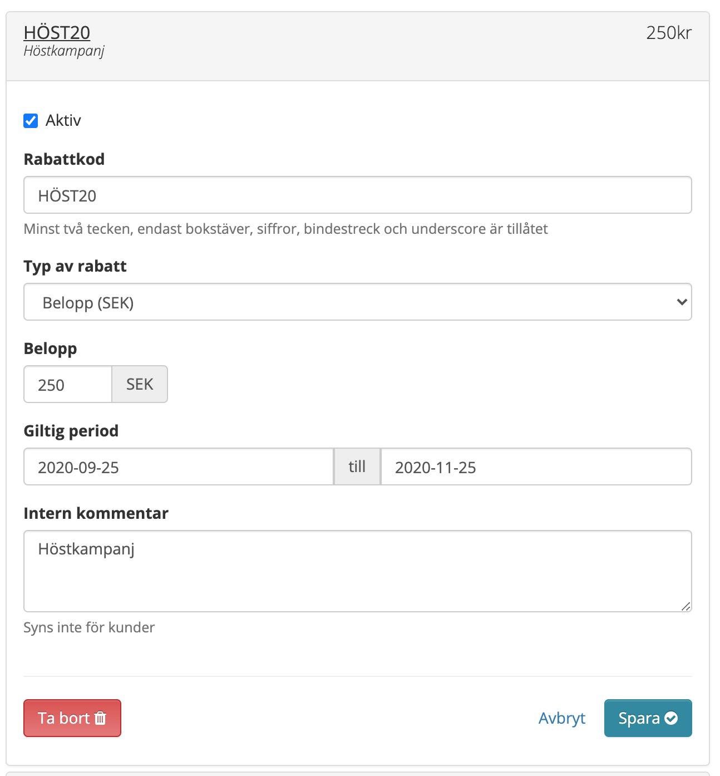Image resolution: width=720 pixels, height=776 pixels.
Task: Focus the Belopp amount field with 250
Action: coord(68,385)
